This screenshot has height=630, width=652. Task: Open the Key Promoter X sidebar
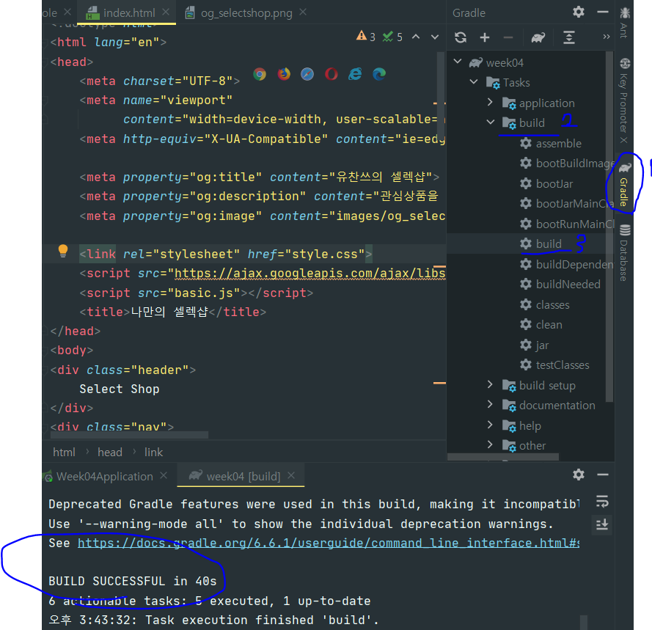tap(625, 101)
